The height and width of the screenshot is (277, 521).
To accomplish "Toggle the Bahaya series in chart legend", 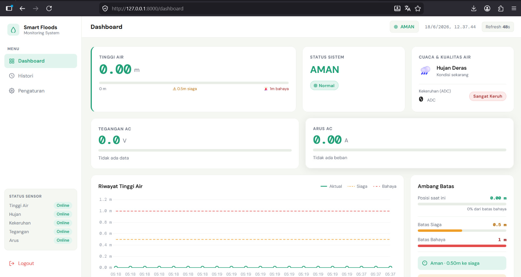I will [385, 186].
